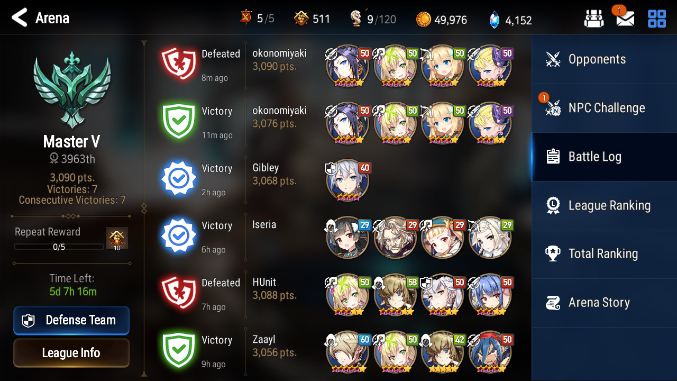Screen dimensions: 677x381
Task: Open the NPC Challenge tab
Action: [x=604, y=108]
